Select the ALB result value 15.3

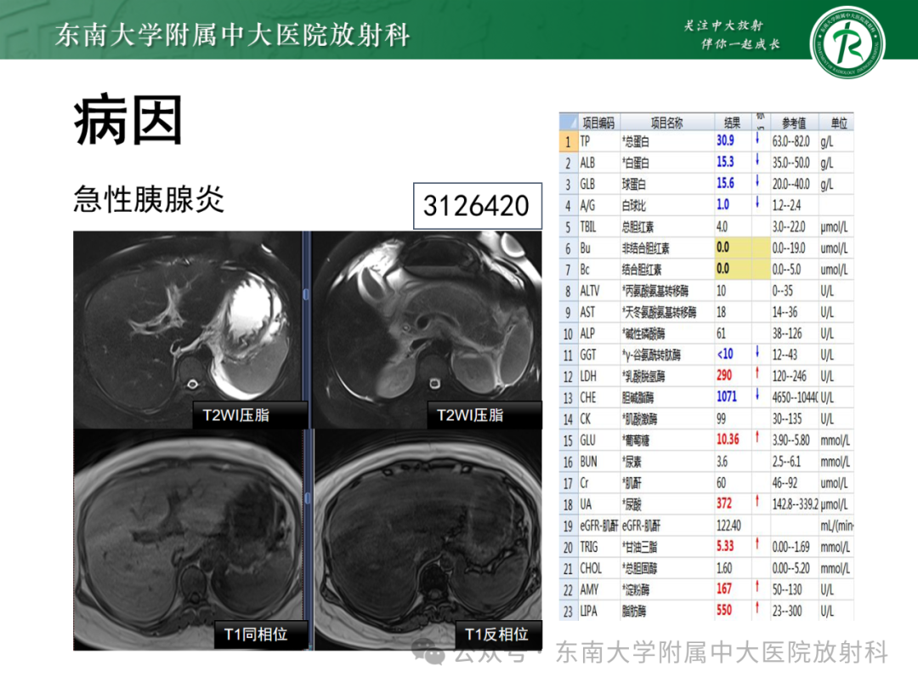725,162
